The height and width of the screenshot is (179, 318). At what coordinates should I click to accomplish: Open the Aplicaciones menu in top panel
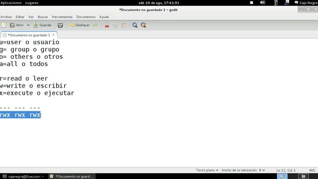tap(11, 3)
